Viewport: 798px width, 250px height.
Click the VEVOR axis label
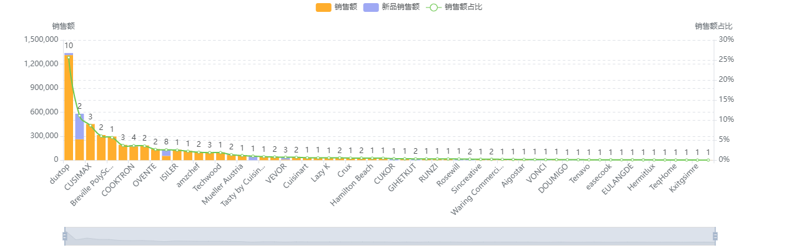[277, 174]
